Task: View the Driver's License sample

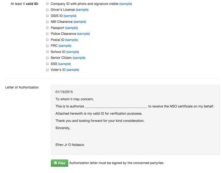Action: 82,10
